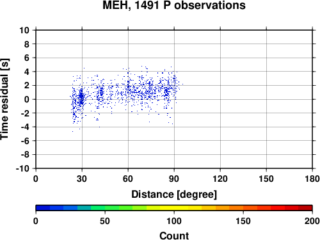Click the colorbar tick label '200'

point(312,221)
